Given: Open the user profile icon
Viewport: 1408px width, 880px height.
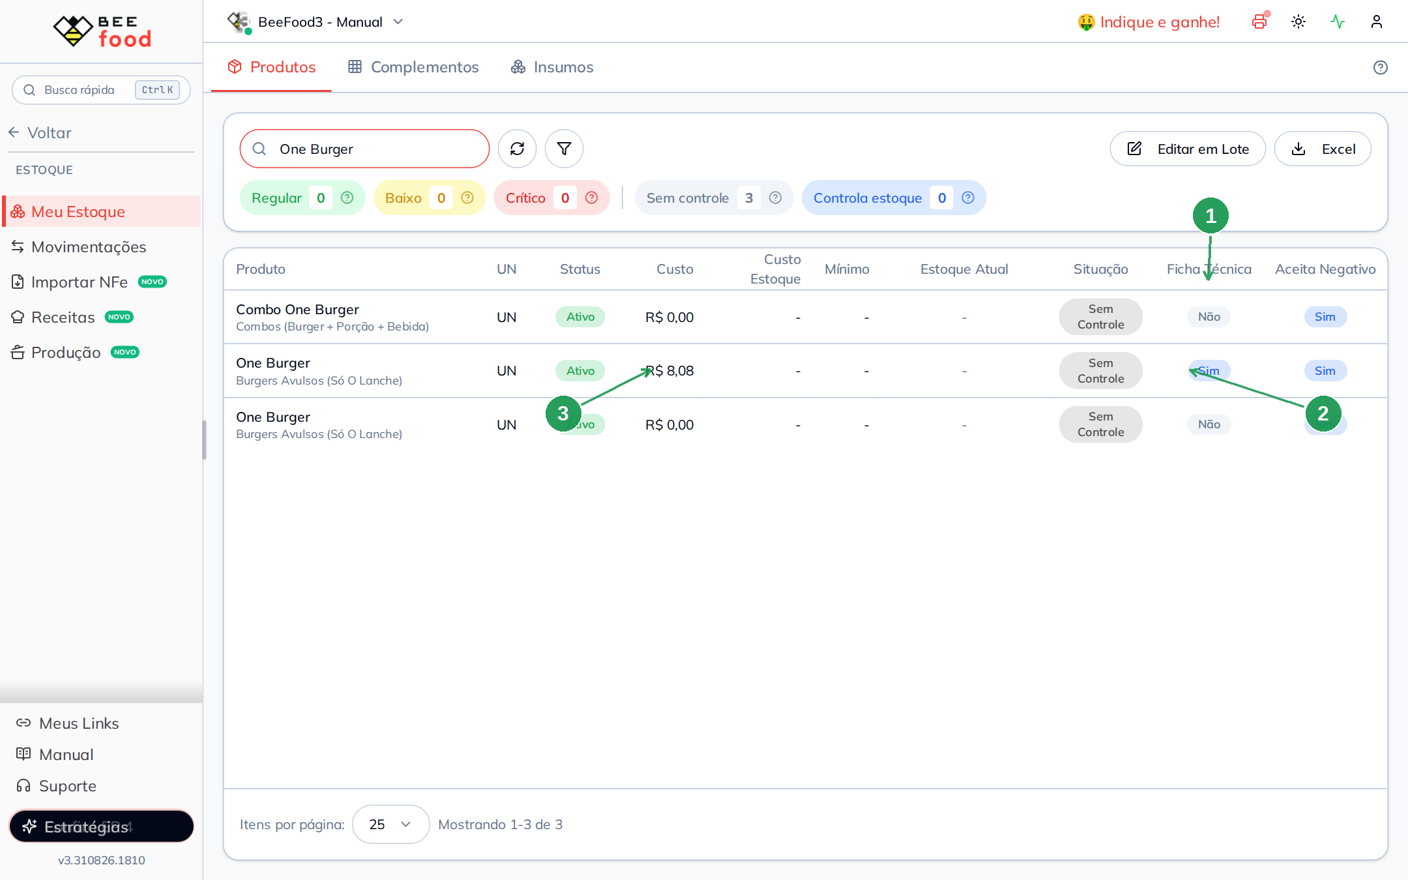Looking at the screenshot, I should point(1377,22).
